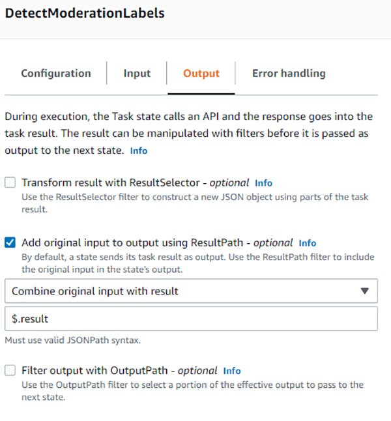Click Add original input to output label
This screenshot has width=391, height=421.
(156, 243)
